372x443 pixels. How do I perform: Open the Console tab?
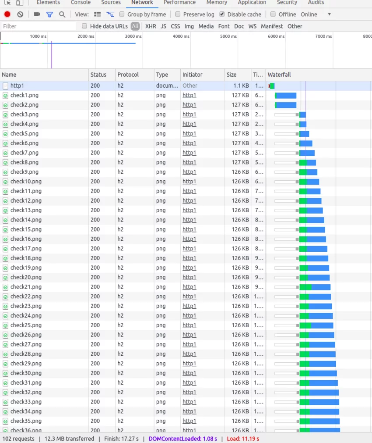(x=81, y=3)
